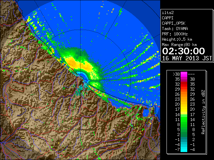Click the 02:30:00 timestamp
The image size is (214, 160).
point(184,51)
